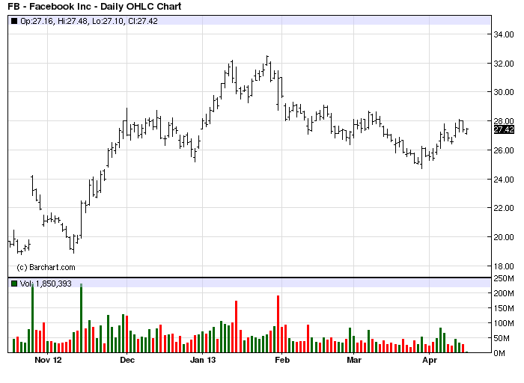Click the 'Dec' date axis label
The image size is (524, 383).
click(127, 360)
